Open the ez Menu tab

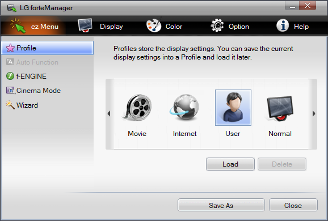34,26
